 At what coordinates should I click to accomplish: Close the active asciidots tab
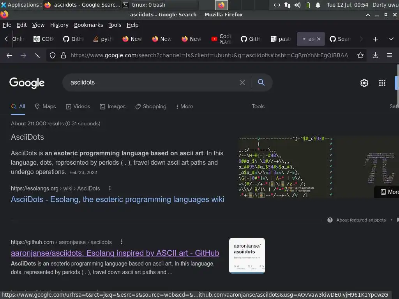tap(319, 39)
